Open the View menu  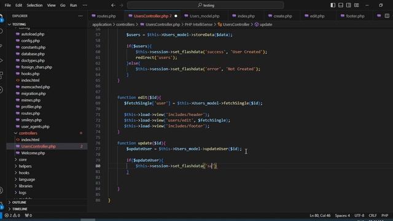pyautogui.click(x=52, y=6)
